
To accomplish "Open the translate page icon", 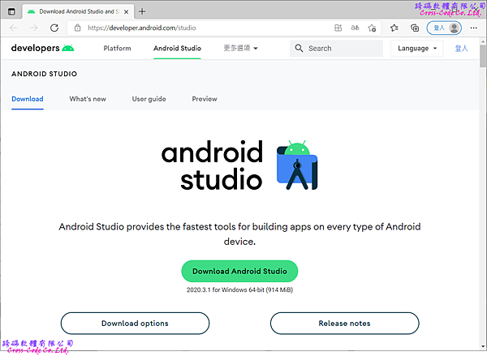I will tap(355, 28).
